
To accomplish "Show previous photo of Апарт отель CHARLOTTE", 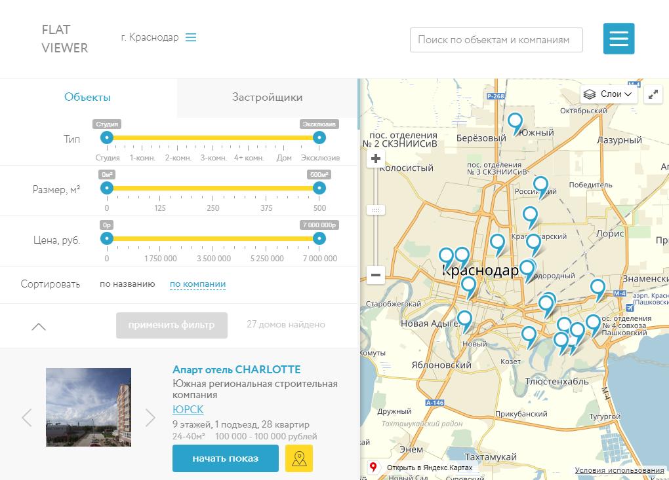I will (27, 417).
